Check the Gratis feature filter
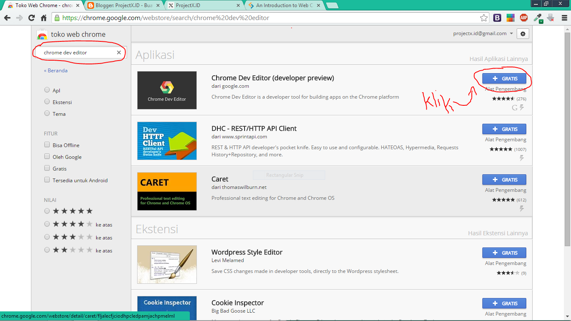Image resolution: width=571 pixels, height=321 pixels. (47, 168)
